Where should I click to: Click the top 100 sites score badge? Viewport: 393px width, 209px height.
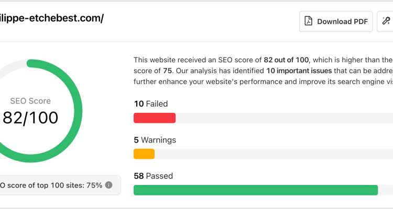click(x=60, y=185)
